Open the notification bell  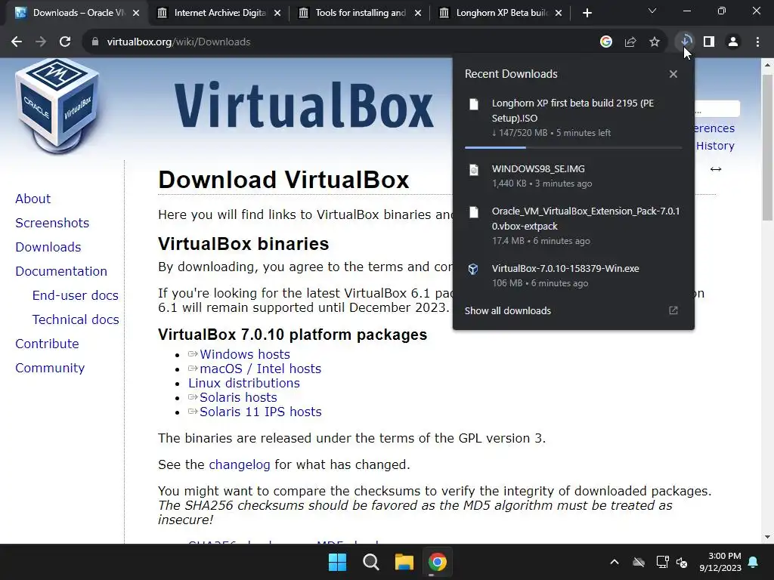[754, 562]
